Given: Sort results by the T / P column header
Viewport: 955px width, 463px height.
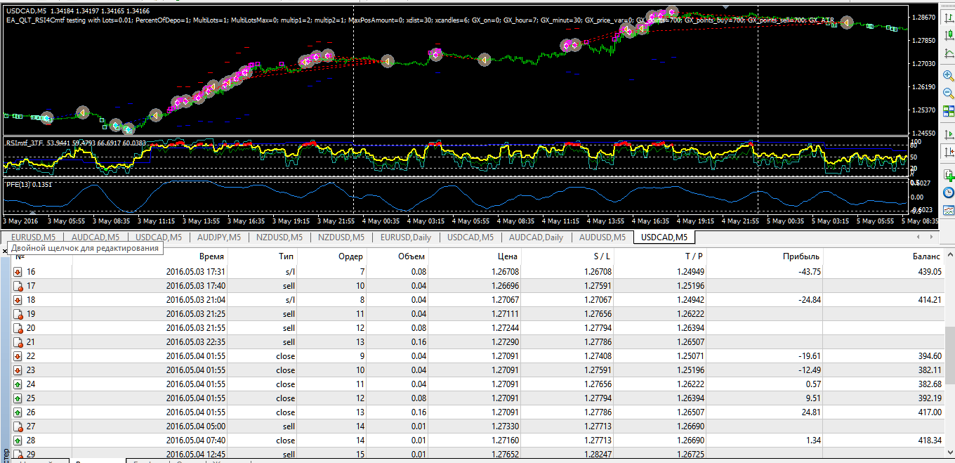Looking at the screenshot, I should point(694,256).
